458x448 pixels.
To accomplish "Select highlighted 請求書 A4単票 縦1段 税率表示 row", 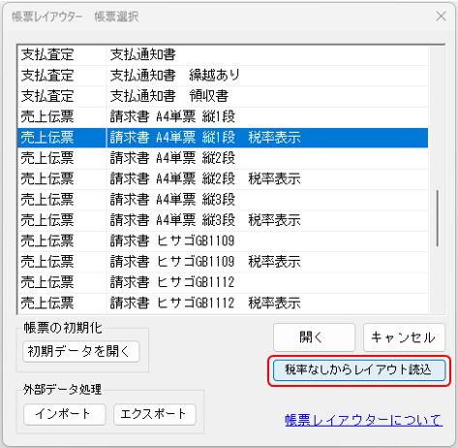I will click(223, 138).
